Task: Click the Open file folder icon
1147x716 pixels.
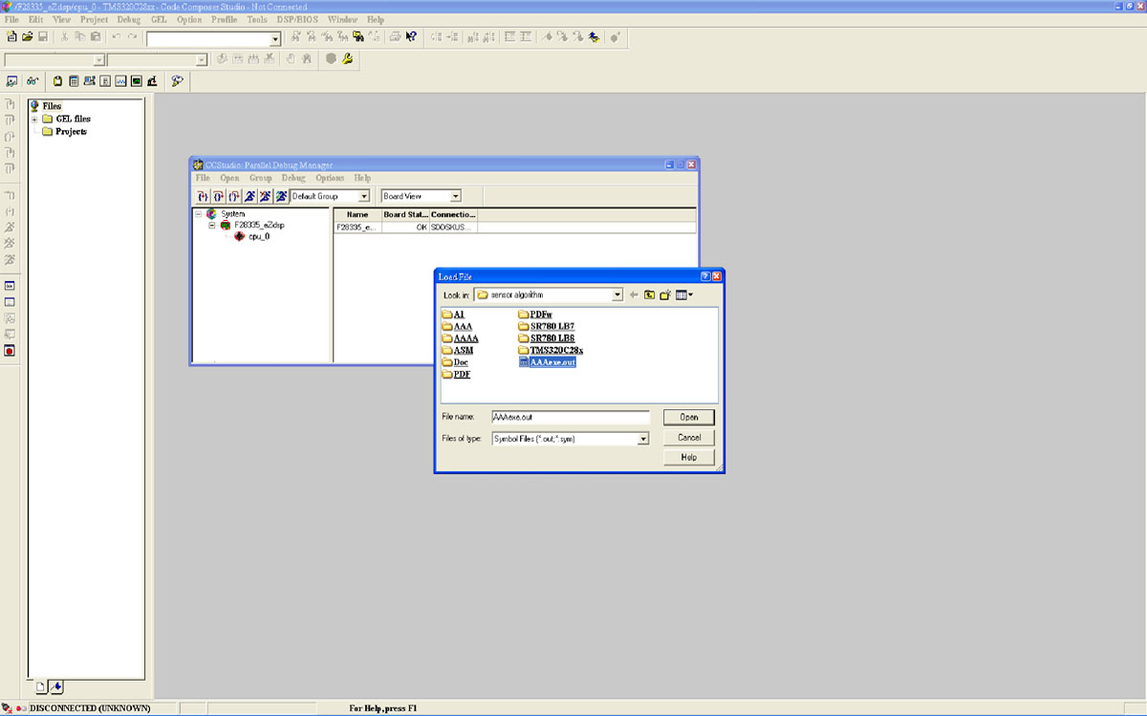Action: tap(27, 36)
